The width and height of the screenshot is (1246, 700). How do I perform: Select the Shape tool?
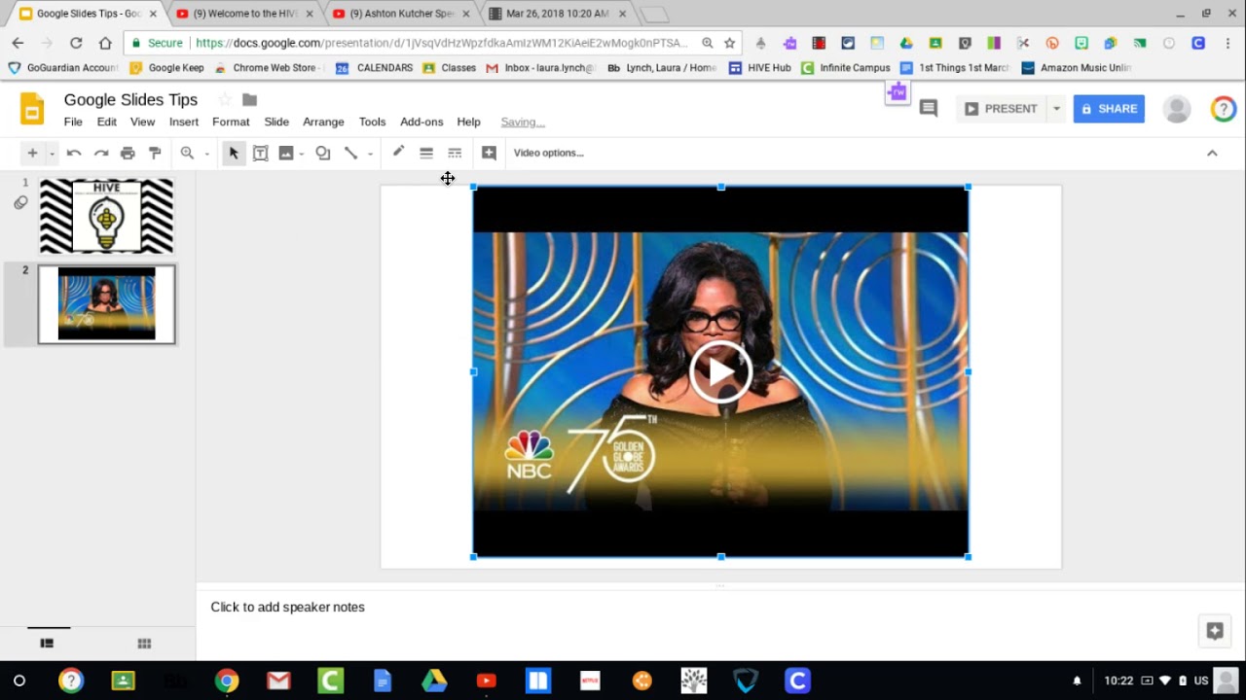coord(323,153)
